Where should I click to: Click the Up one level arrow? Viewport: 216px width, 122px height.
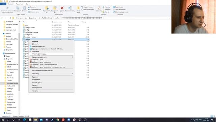10,18
